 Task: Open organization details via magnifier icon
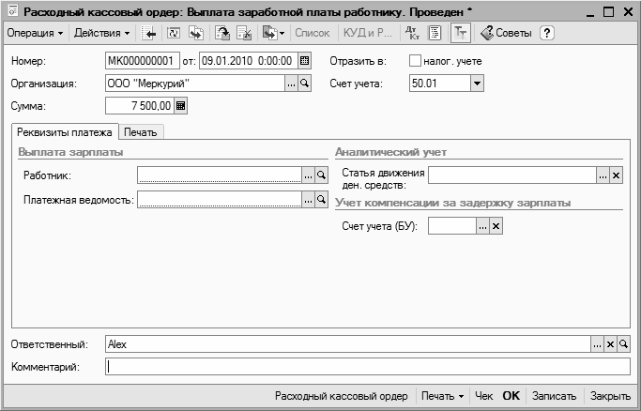pos(304,84)
